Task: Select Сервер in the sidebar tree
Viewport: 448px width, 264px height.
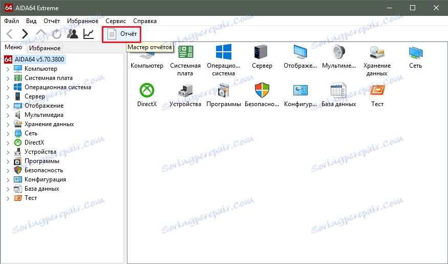Action: tap(35, 96)
